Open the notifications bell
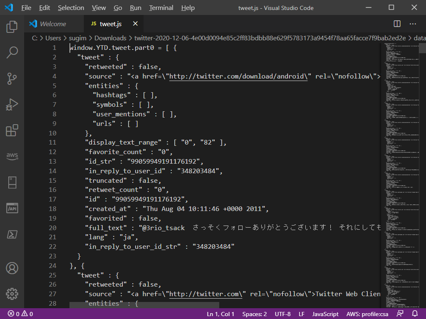 click(415, 314)
